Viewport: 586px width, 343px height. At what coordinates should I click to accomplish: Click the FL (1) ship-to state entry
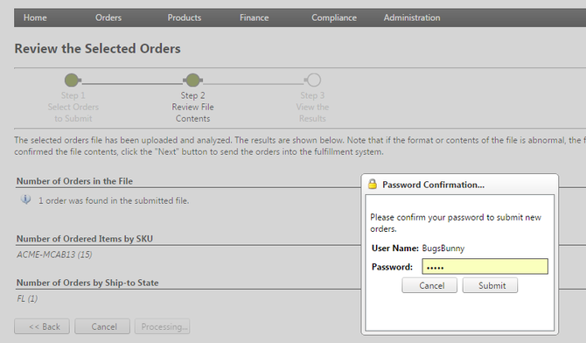27,299
